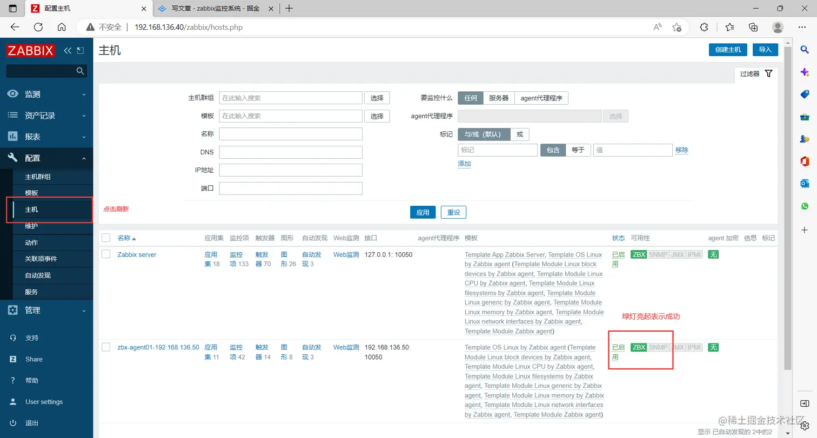Image resolution: width=817 pixels, height=438 pixels.
Task: Open new browser tab plus button
Action: click(289, 9)
